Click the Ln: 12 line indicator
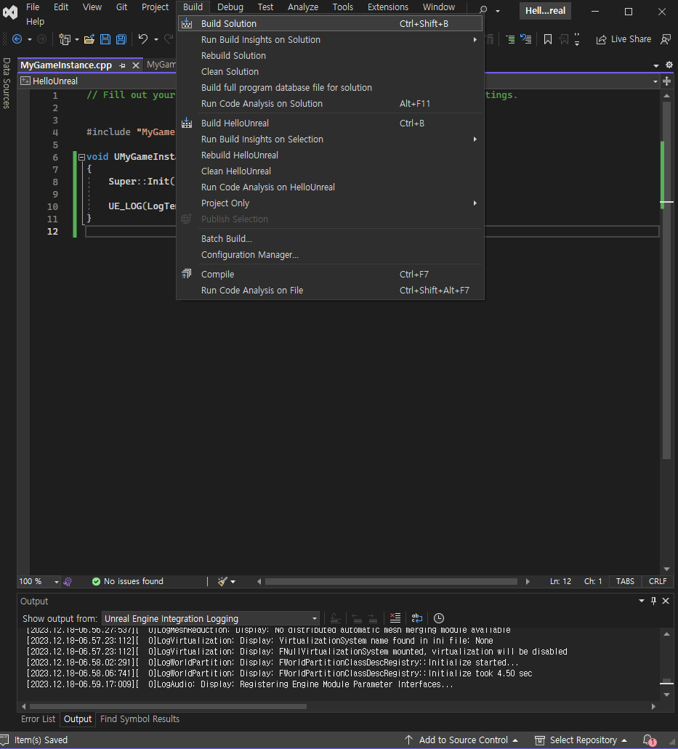Image resolution: width=678 pixels, height=749 pixels. pyautogui.click(x=560, y=581)
